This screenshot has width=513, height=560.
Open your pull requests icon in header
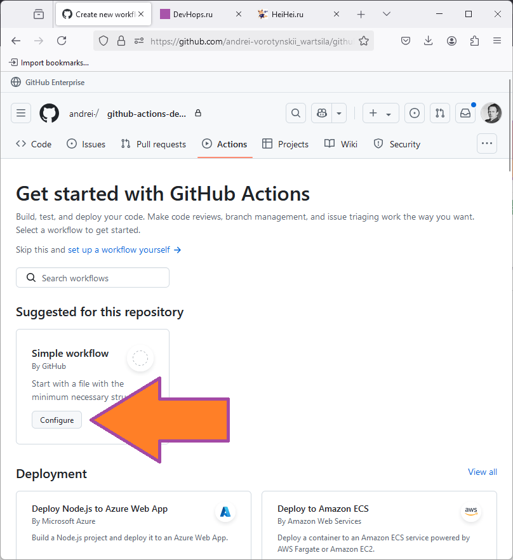click(x=440, y=113)
